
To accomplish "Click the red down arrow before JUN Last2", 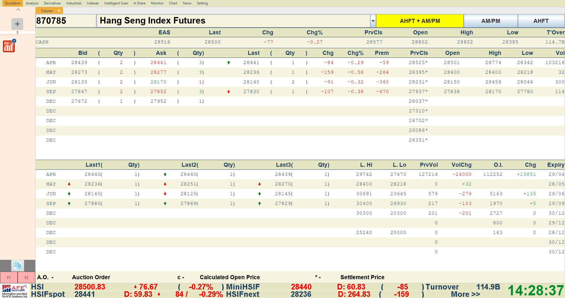I will coord(165,194).
